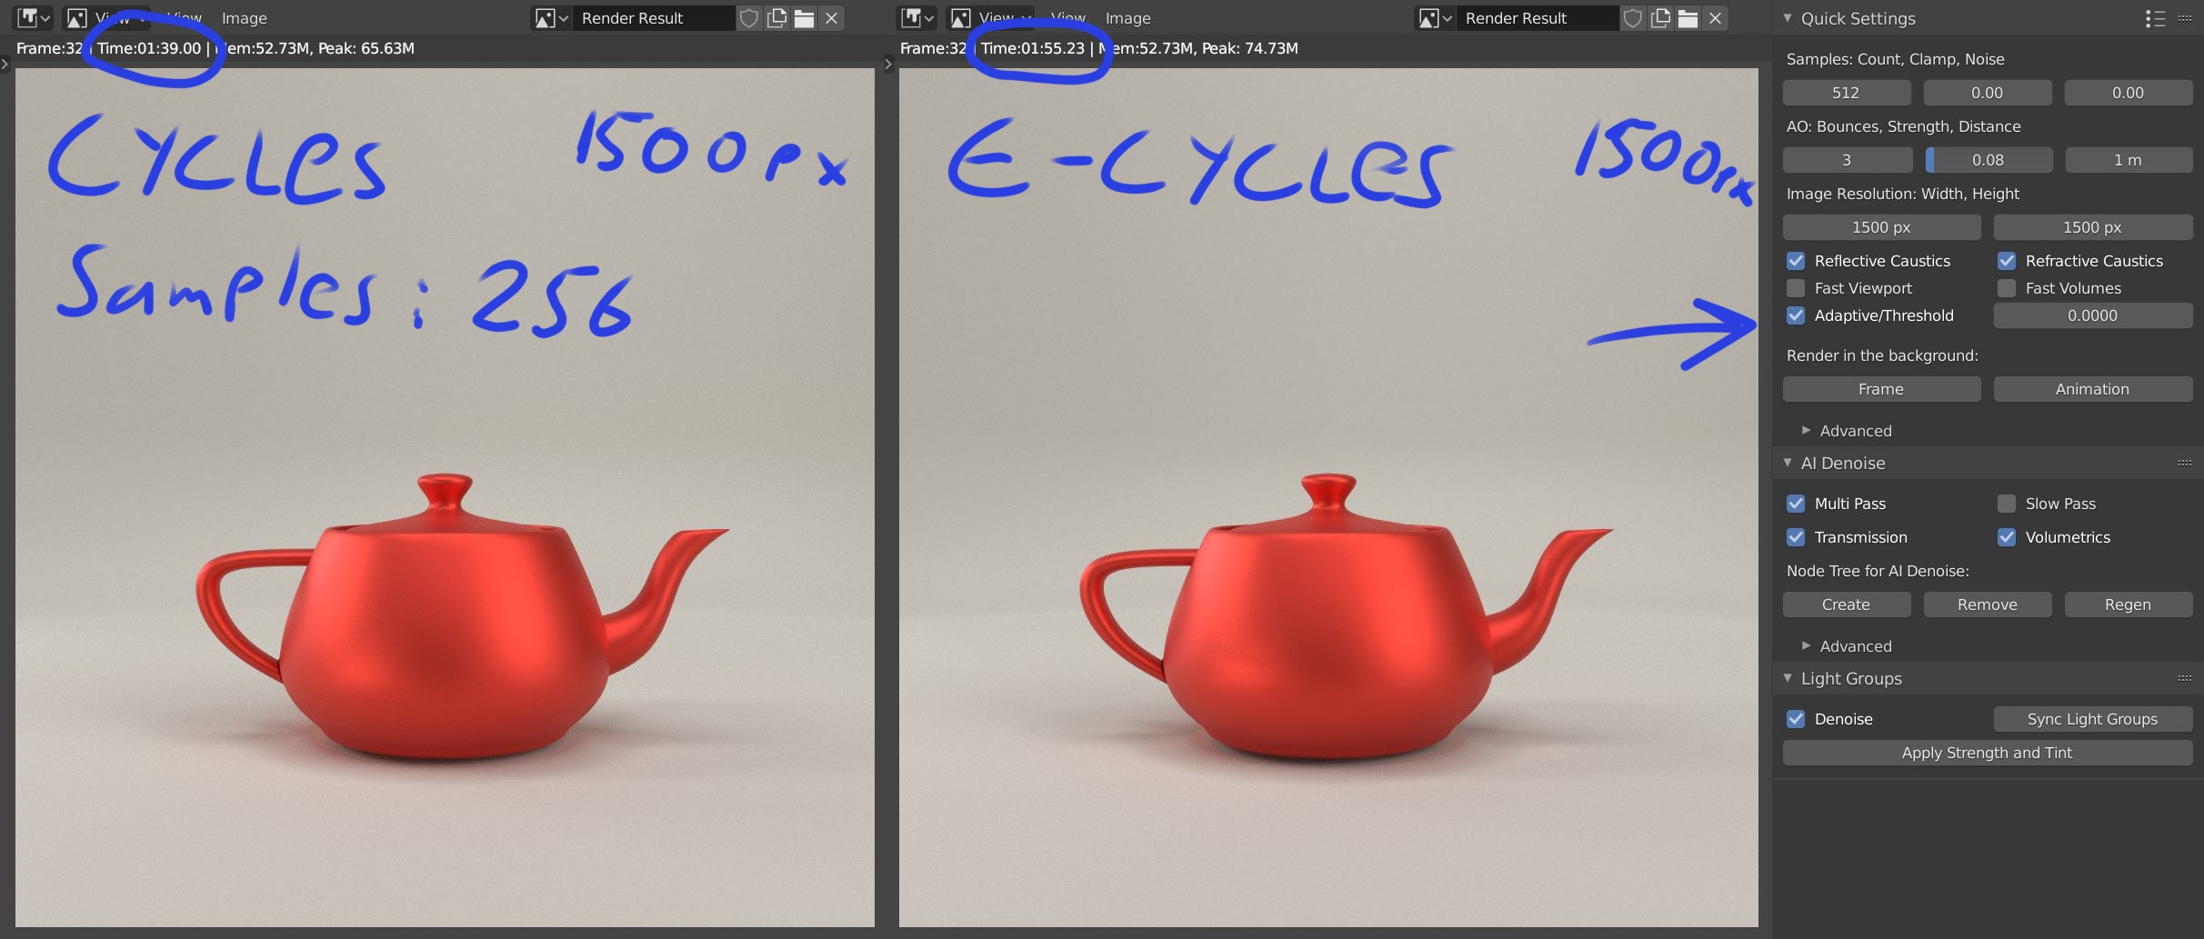Viewport: 2204px width, 939px height.
Task: Enable Fast Viewport option
Action: (x=1797, y=288)
